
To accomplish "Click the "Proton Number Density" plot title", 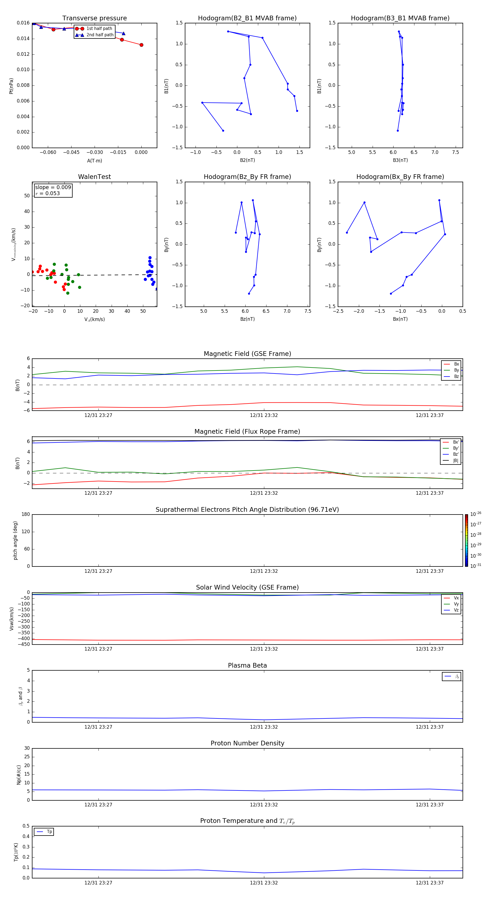I will point(247,743).
